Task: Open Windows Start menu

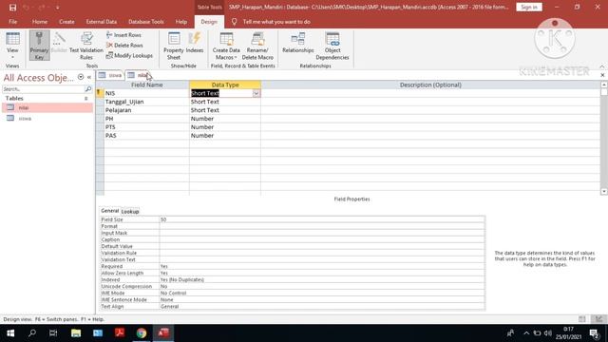Action: point(10,333)
